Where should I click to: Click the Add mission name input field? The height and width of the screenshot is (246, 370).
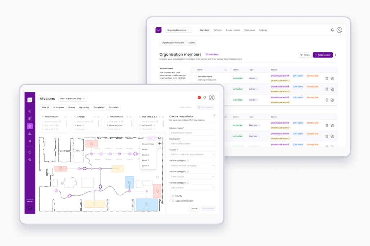pos(193,133)
